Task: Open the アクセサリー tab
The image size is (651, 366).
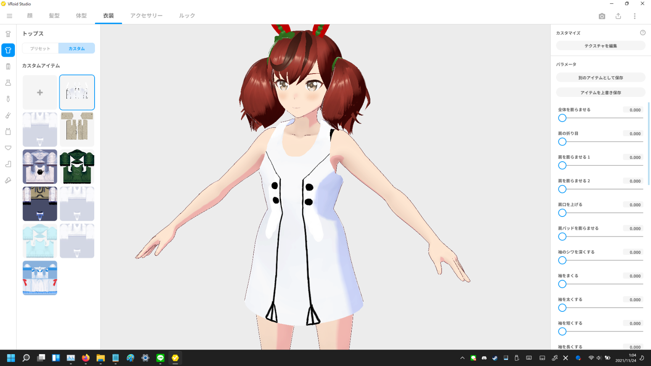Action: click(x=146, y=16)
